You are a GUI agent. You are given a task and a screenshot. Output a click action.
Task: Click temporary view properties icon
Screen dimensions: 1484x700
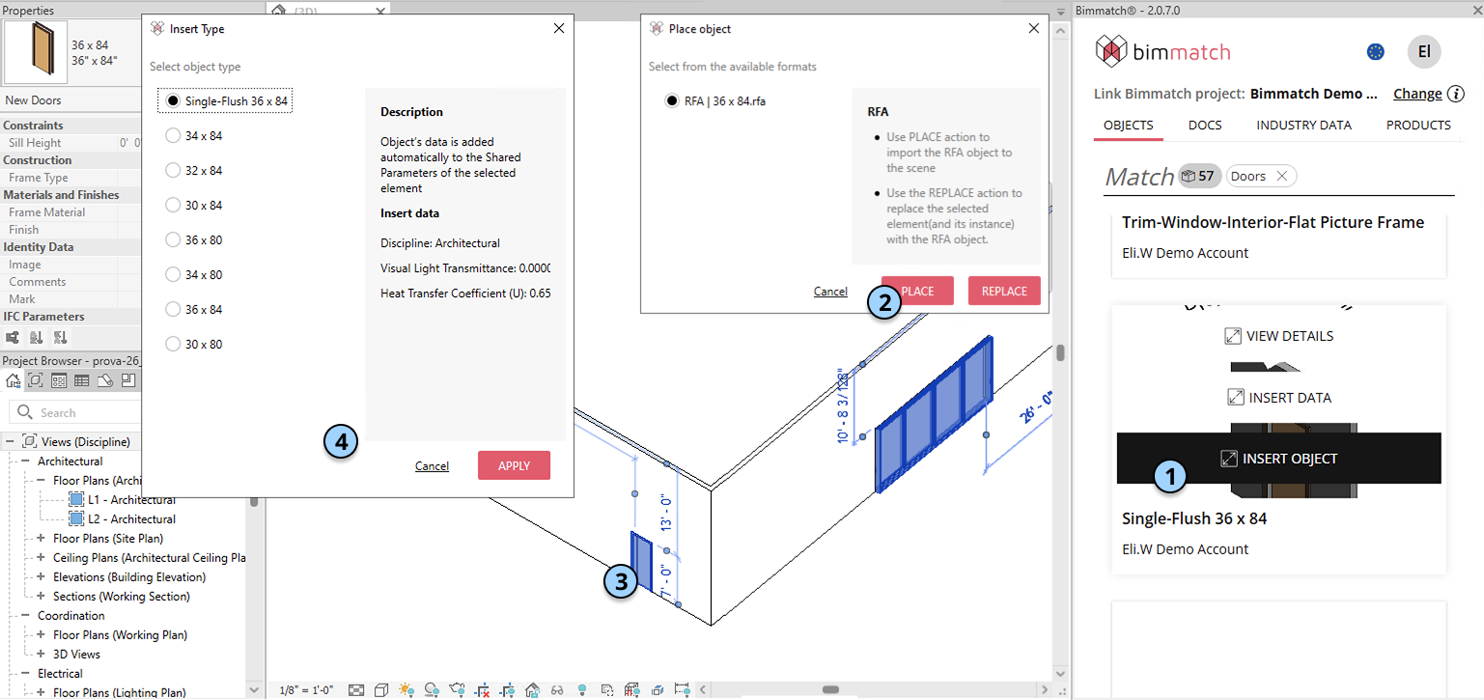tap(607, 690)
